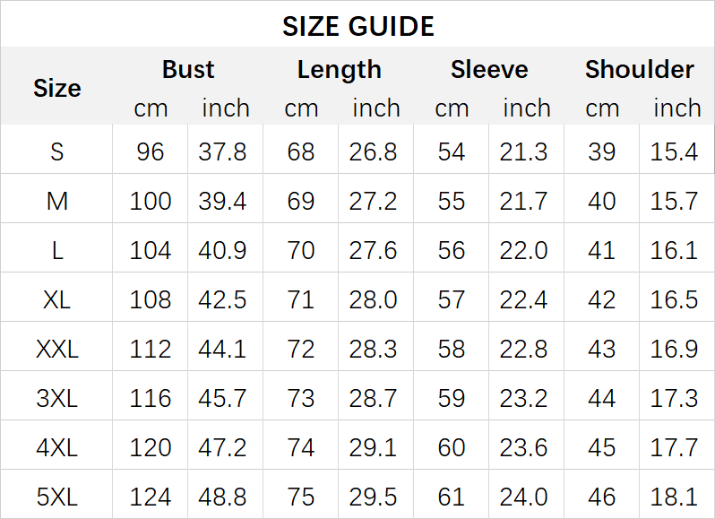The width and height of the screenshot is (715, 519).
Task: Click the XXL size row label
Action: click(57, 349)
